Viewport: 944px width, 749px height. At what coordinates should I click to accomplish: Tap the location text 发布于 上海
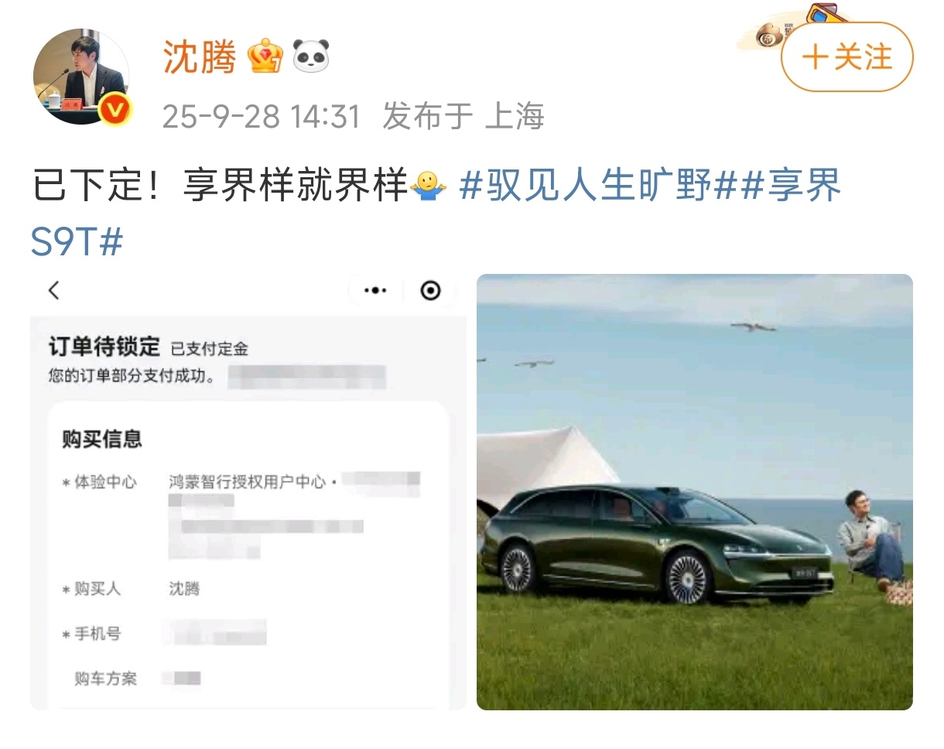[463, 116]
